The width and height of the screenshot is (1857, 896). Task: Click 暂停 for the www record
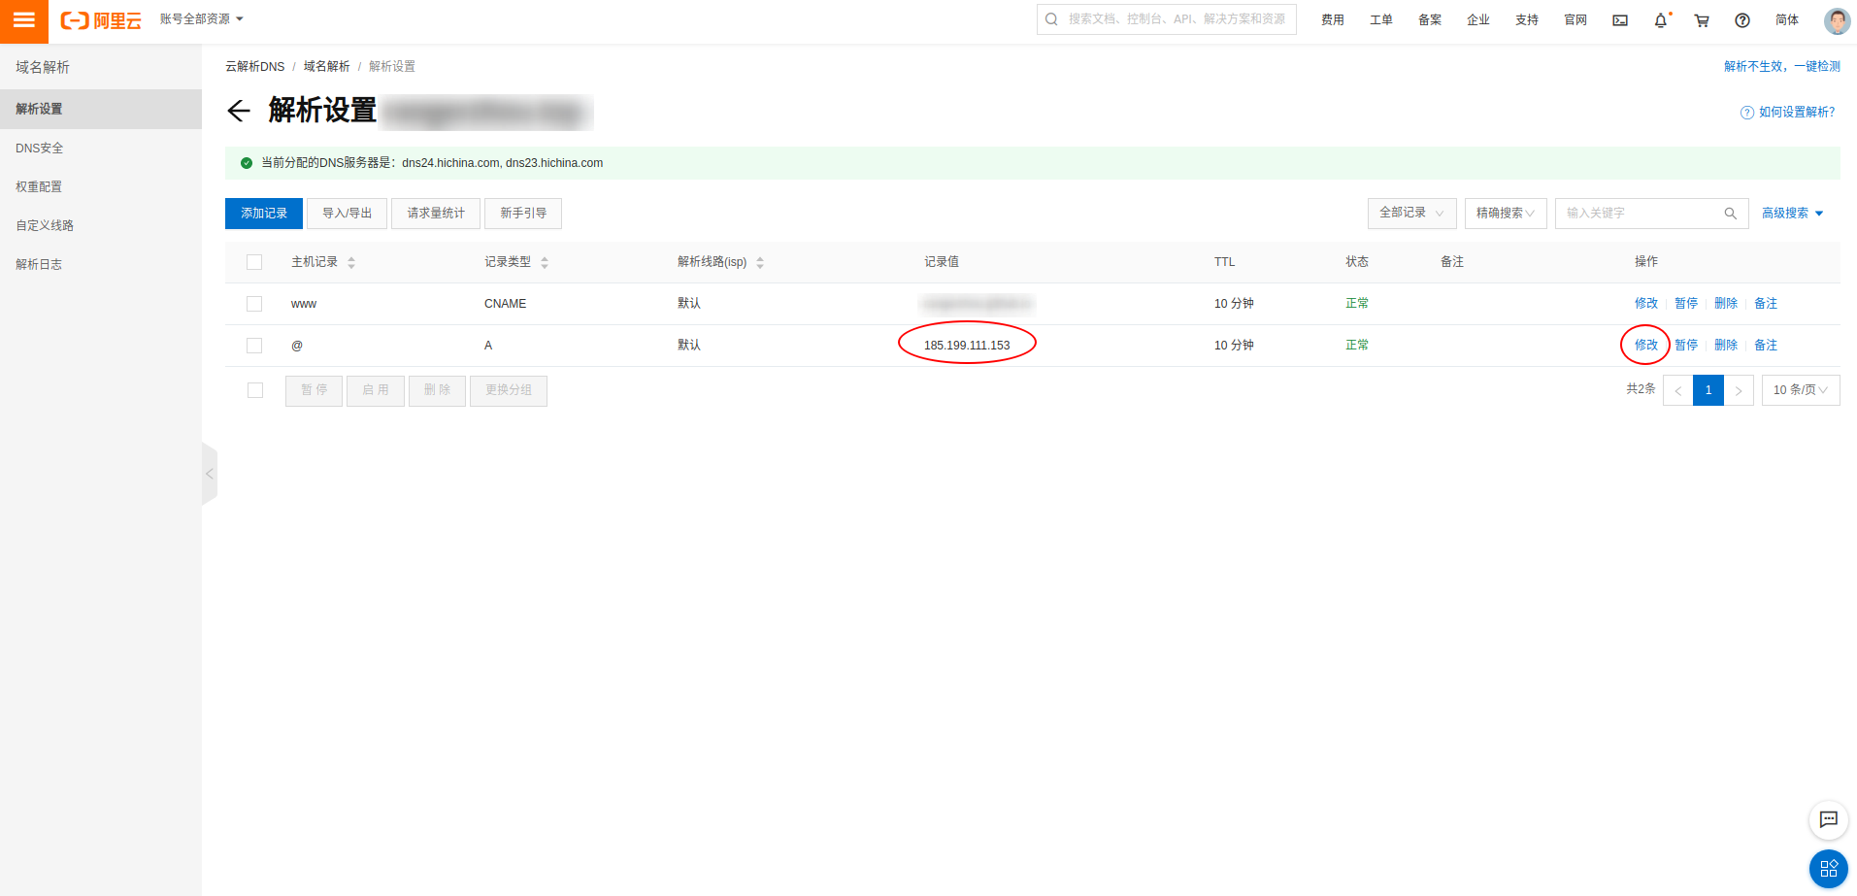coord(1686,304)
